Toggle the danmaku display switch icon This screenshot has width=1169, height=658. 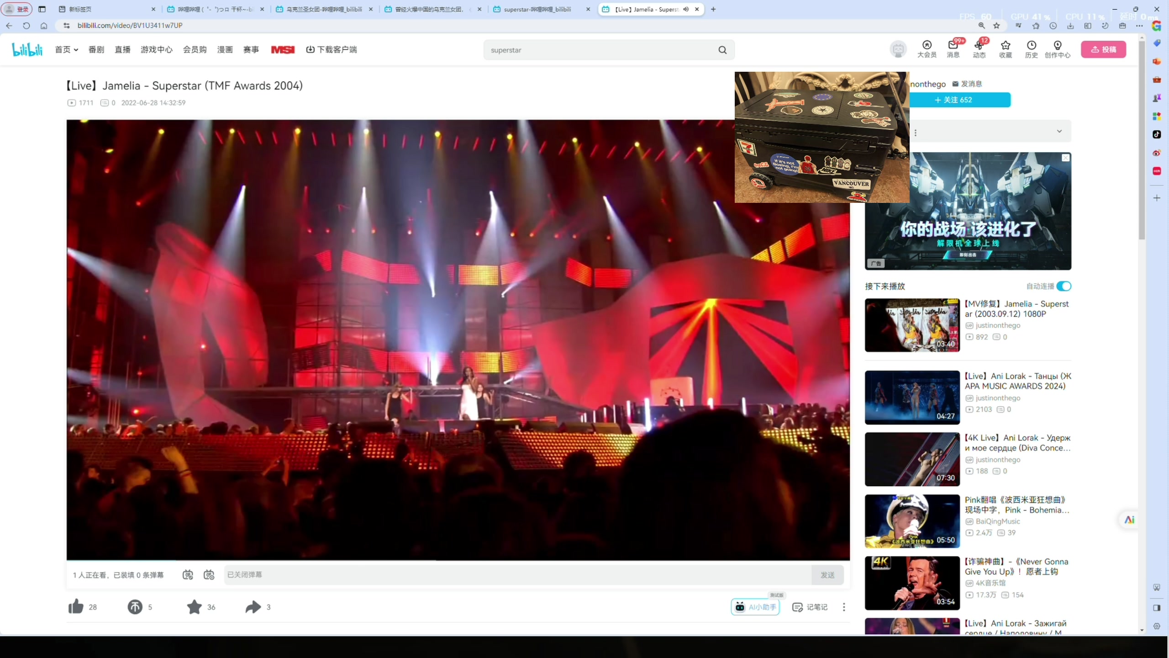[x=188, y=575]
